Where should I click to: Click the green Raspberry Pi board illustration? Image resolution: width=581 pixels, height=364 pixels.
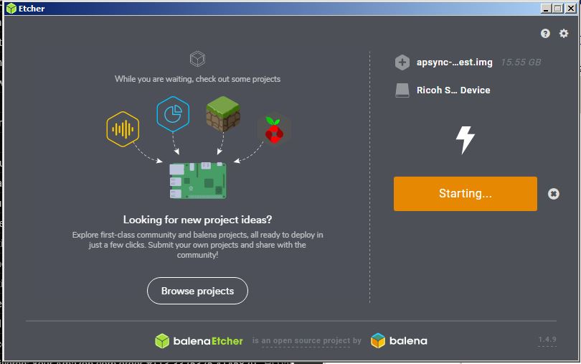click(x=198, y=180)
